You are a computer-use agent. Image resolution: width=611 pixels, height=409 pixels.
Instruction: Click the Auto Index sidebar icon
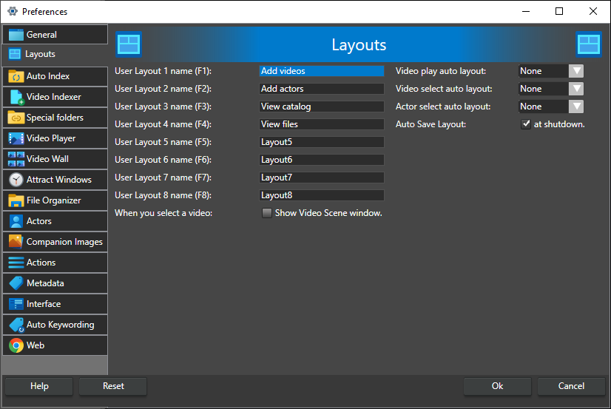point(16,76)
